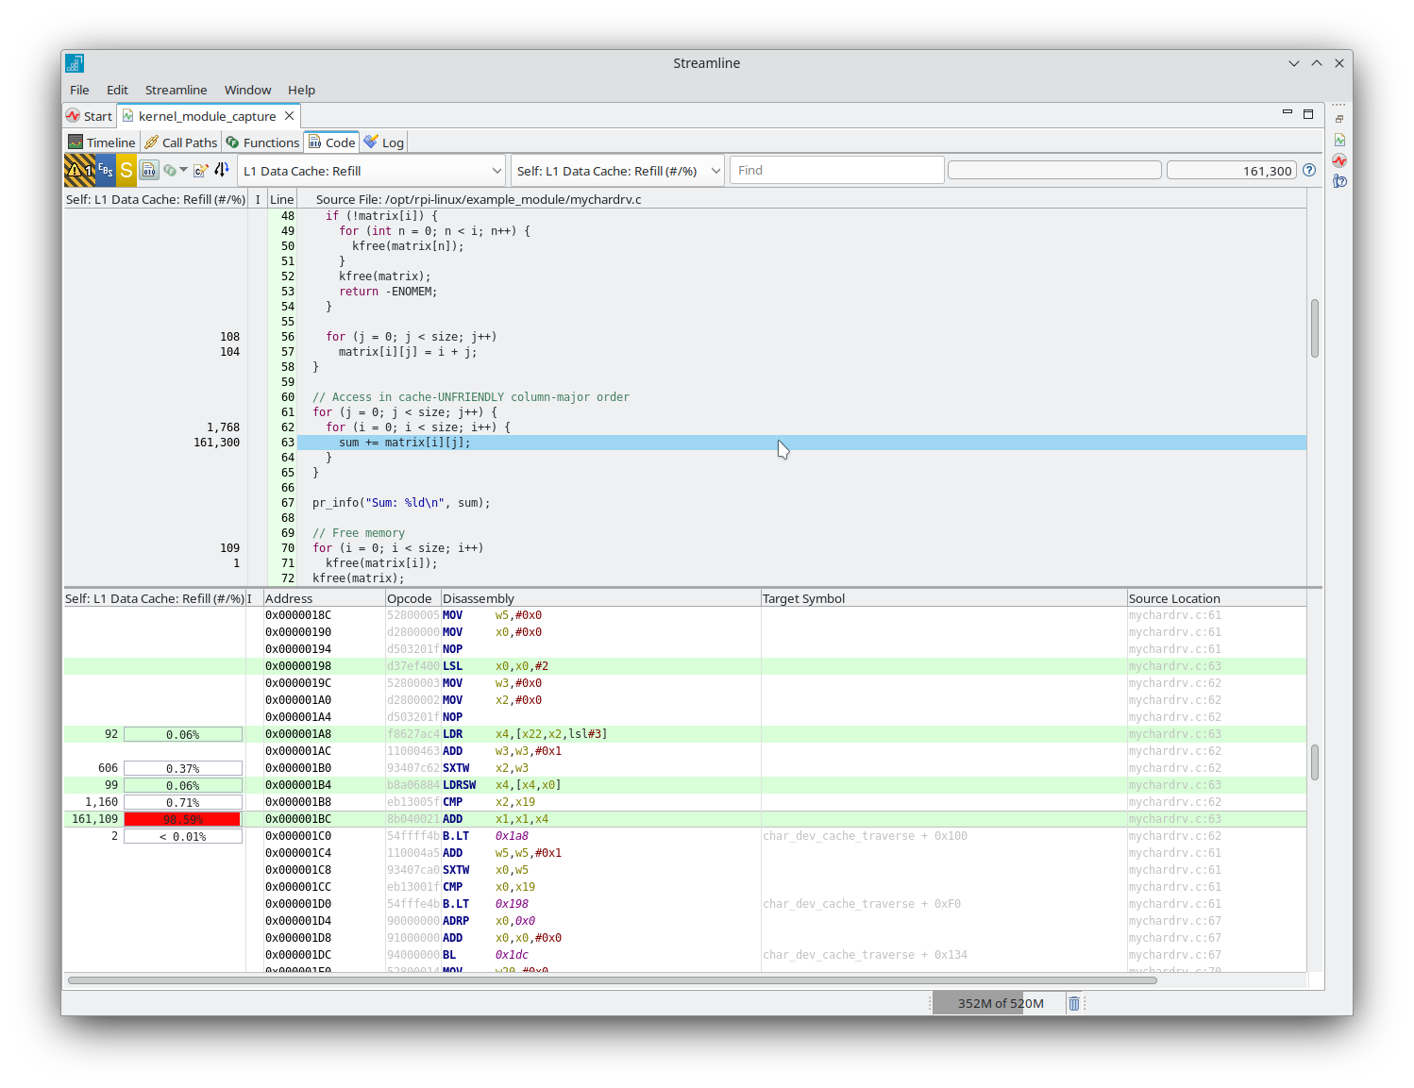Open the trash icon near memory usage
Screen dimensions: 1414x1088
[1074, 1003]
